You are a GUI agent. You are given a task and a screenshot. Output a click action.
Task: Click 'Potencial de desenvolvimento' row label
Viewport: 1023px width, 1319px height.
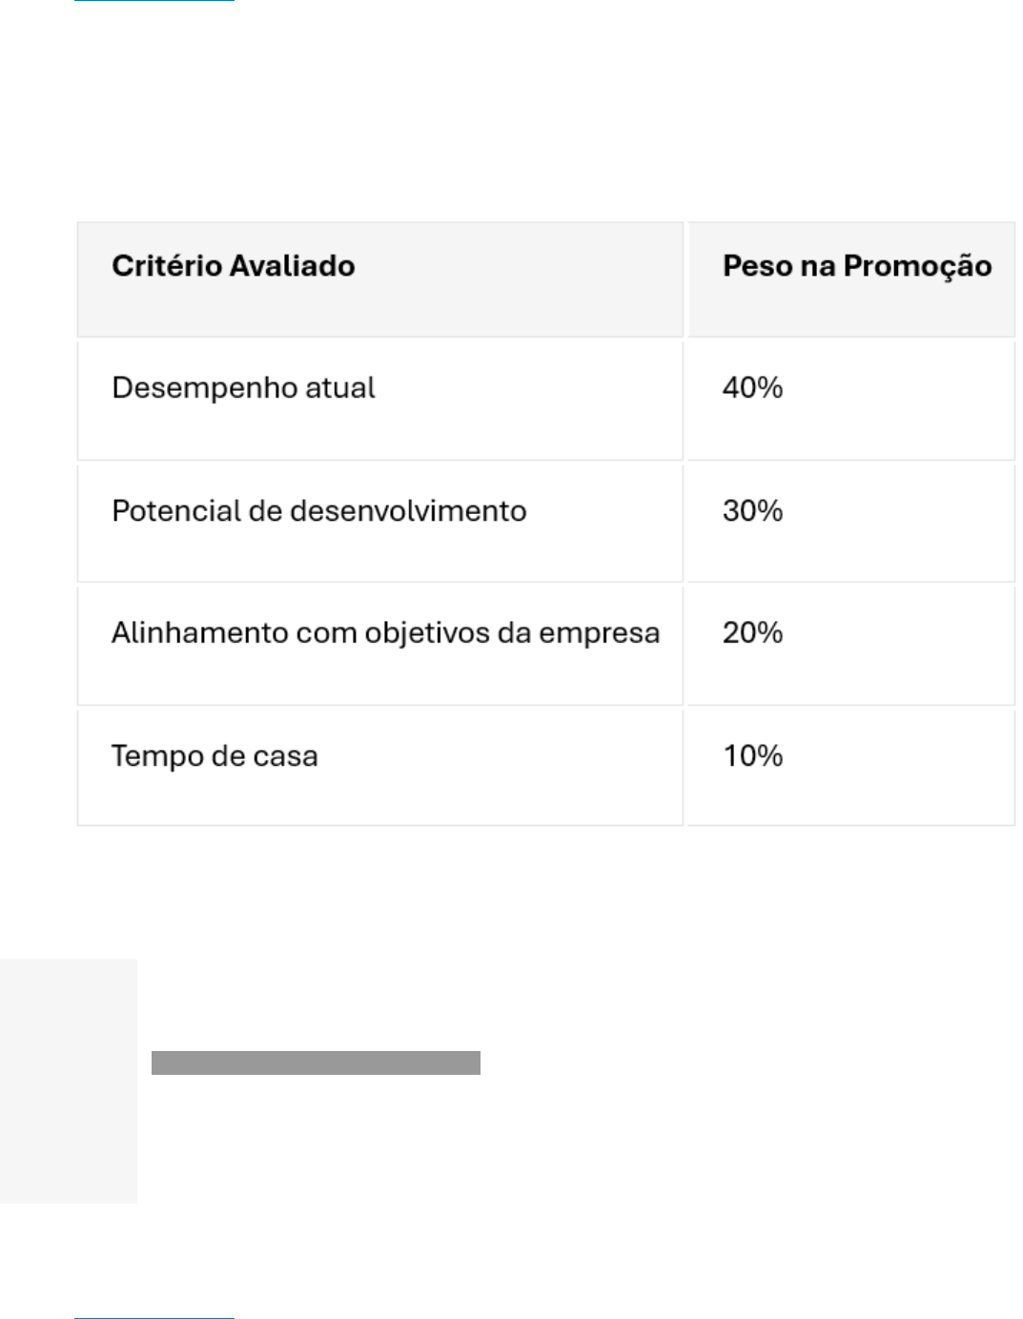[x=318, y=511]
